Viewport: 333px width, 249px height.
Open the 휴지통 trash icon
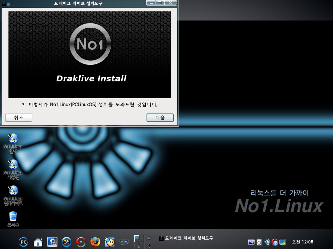(13, 219)
